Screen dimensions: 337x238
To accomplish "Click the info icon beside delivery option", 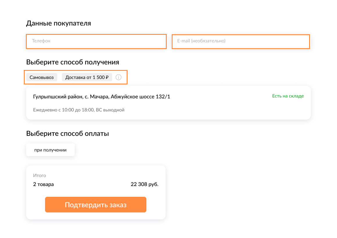I will point(118,77).
